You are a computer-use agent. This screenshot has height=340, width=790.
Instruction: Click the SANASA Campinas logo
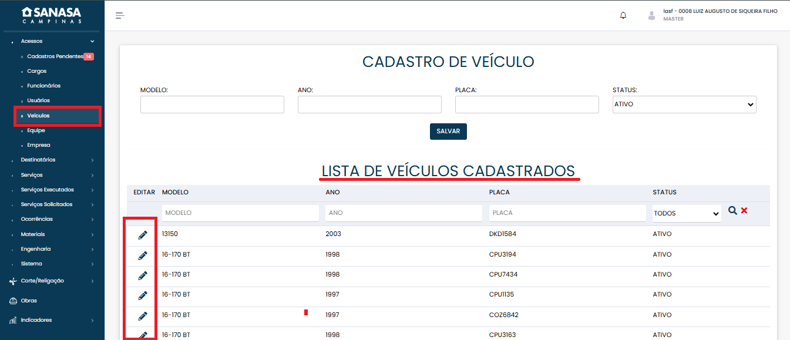coord(52,15)
